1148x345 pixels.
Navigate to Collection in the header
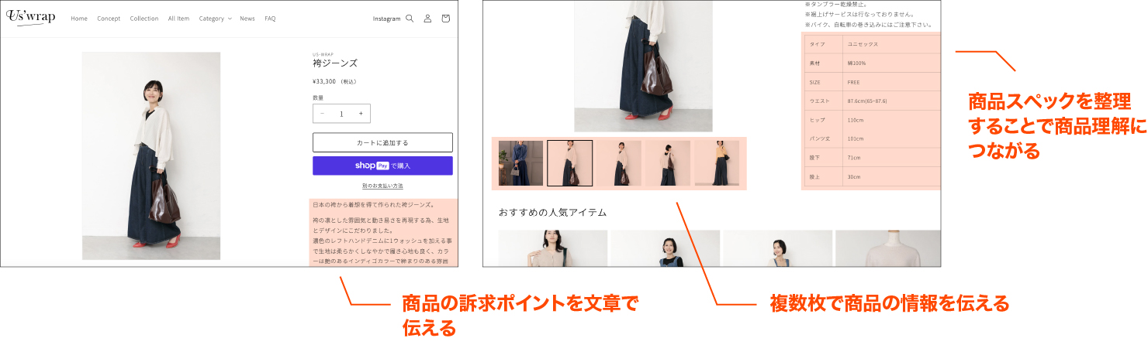point(144,19)
